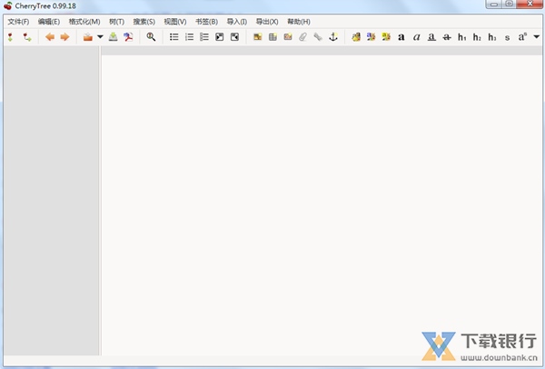Click the export to PDF icon
The image size is (545, 369).
coord(129,37)
